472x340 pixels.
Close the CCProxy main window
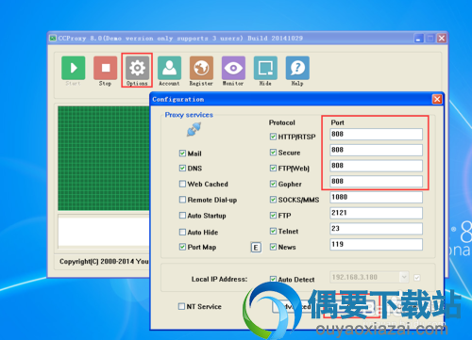pos(442,39)
